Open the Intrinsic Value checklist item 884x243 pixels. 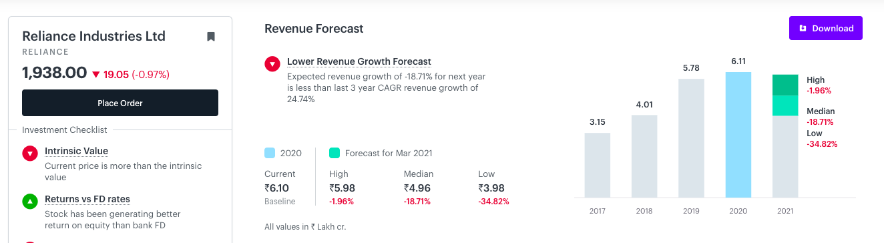[76, 151]
